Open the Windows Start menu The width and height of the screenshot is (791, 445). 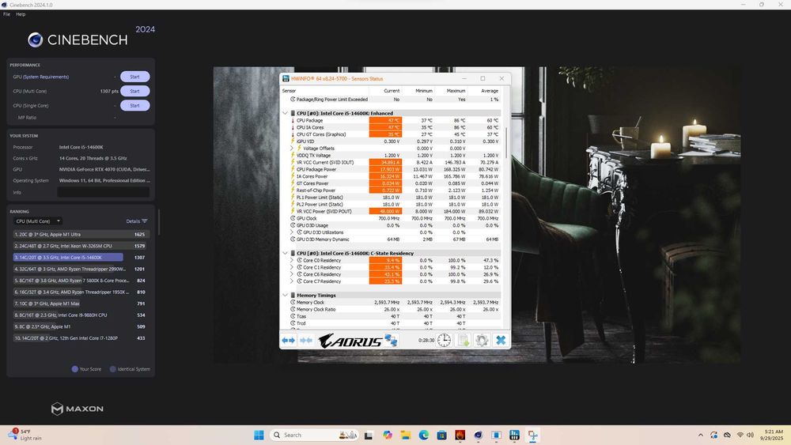point(259,435)
